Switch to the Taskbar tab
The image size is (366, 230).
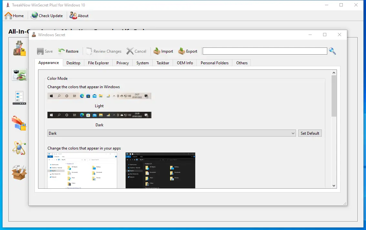tap(163, 63)
